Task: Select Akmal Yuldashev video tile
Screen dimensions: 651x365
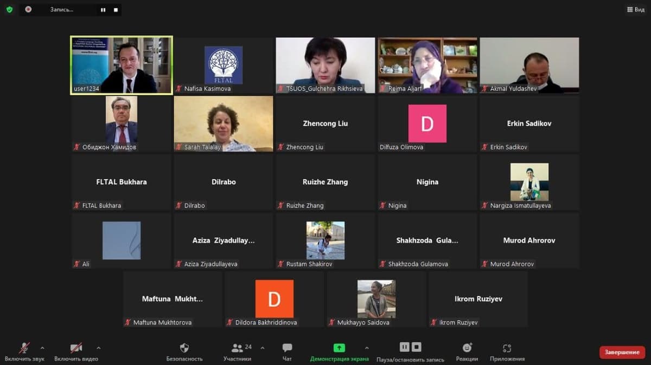Action: tap(529, 65)
